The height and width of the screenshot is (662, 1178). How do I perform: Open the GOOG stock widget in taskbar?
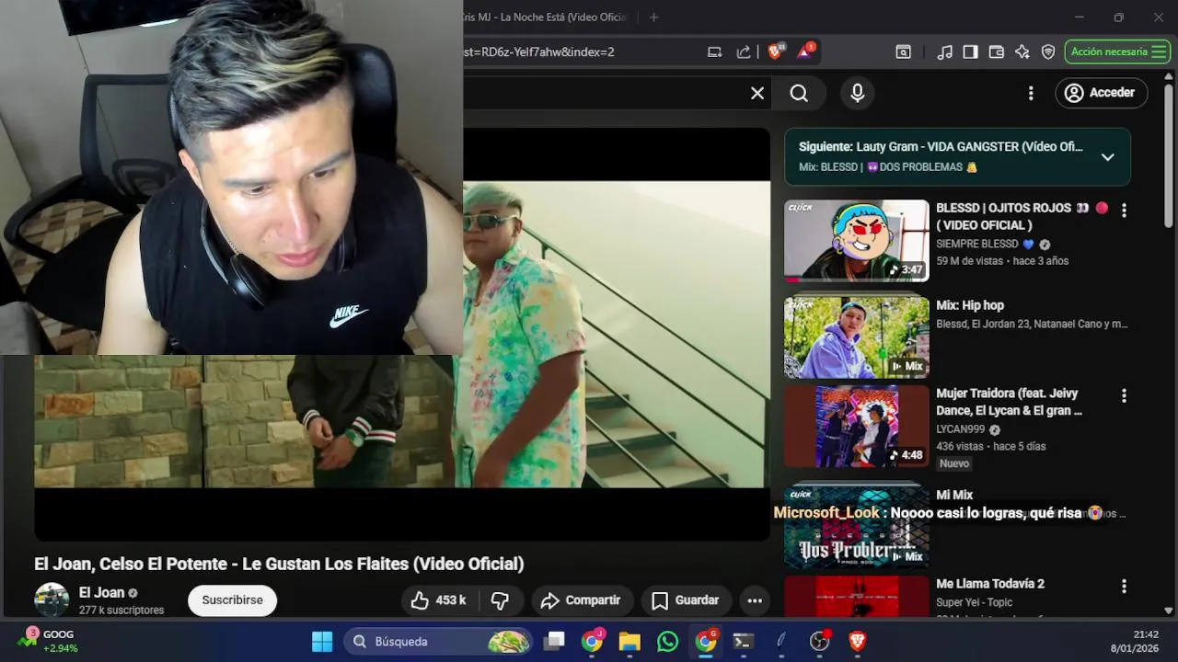coord(48,641)
